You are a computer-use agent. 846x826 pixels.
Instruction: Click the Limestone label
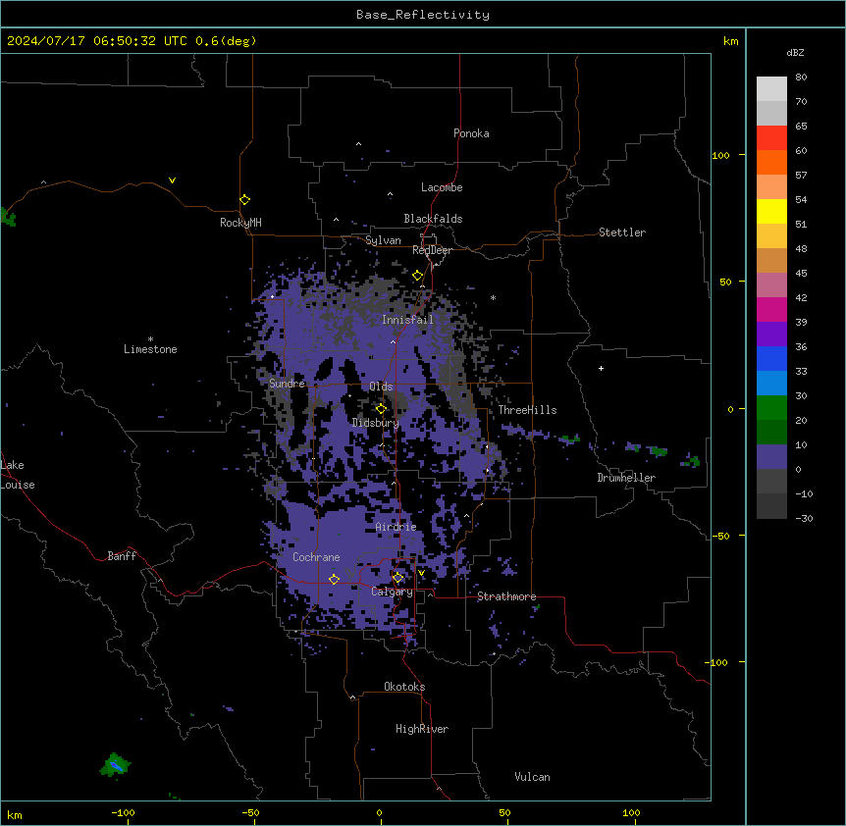[150, 349]
